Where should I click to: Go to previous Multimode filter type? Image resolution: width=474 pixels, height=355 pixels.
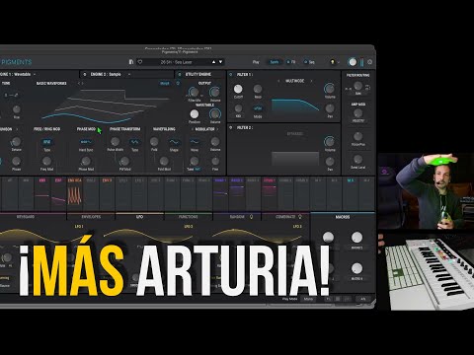[278, 81]
